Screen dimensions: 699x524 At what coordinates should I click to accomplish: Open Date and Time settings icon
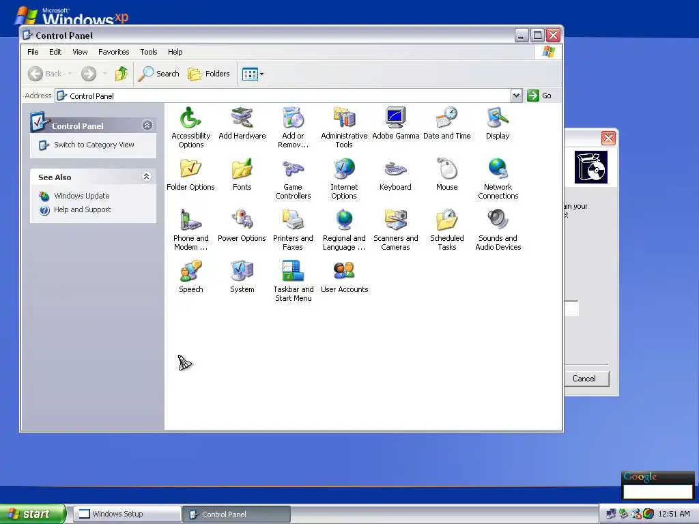click(446, 117)
